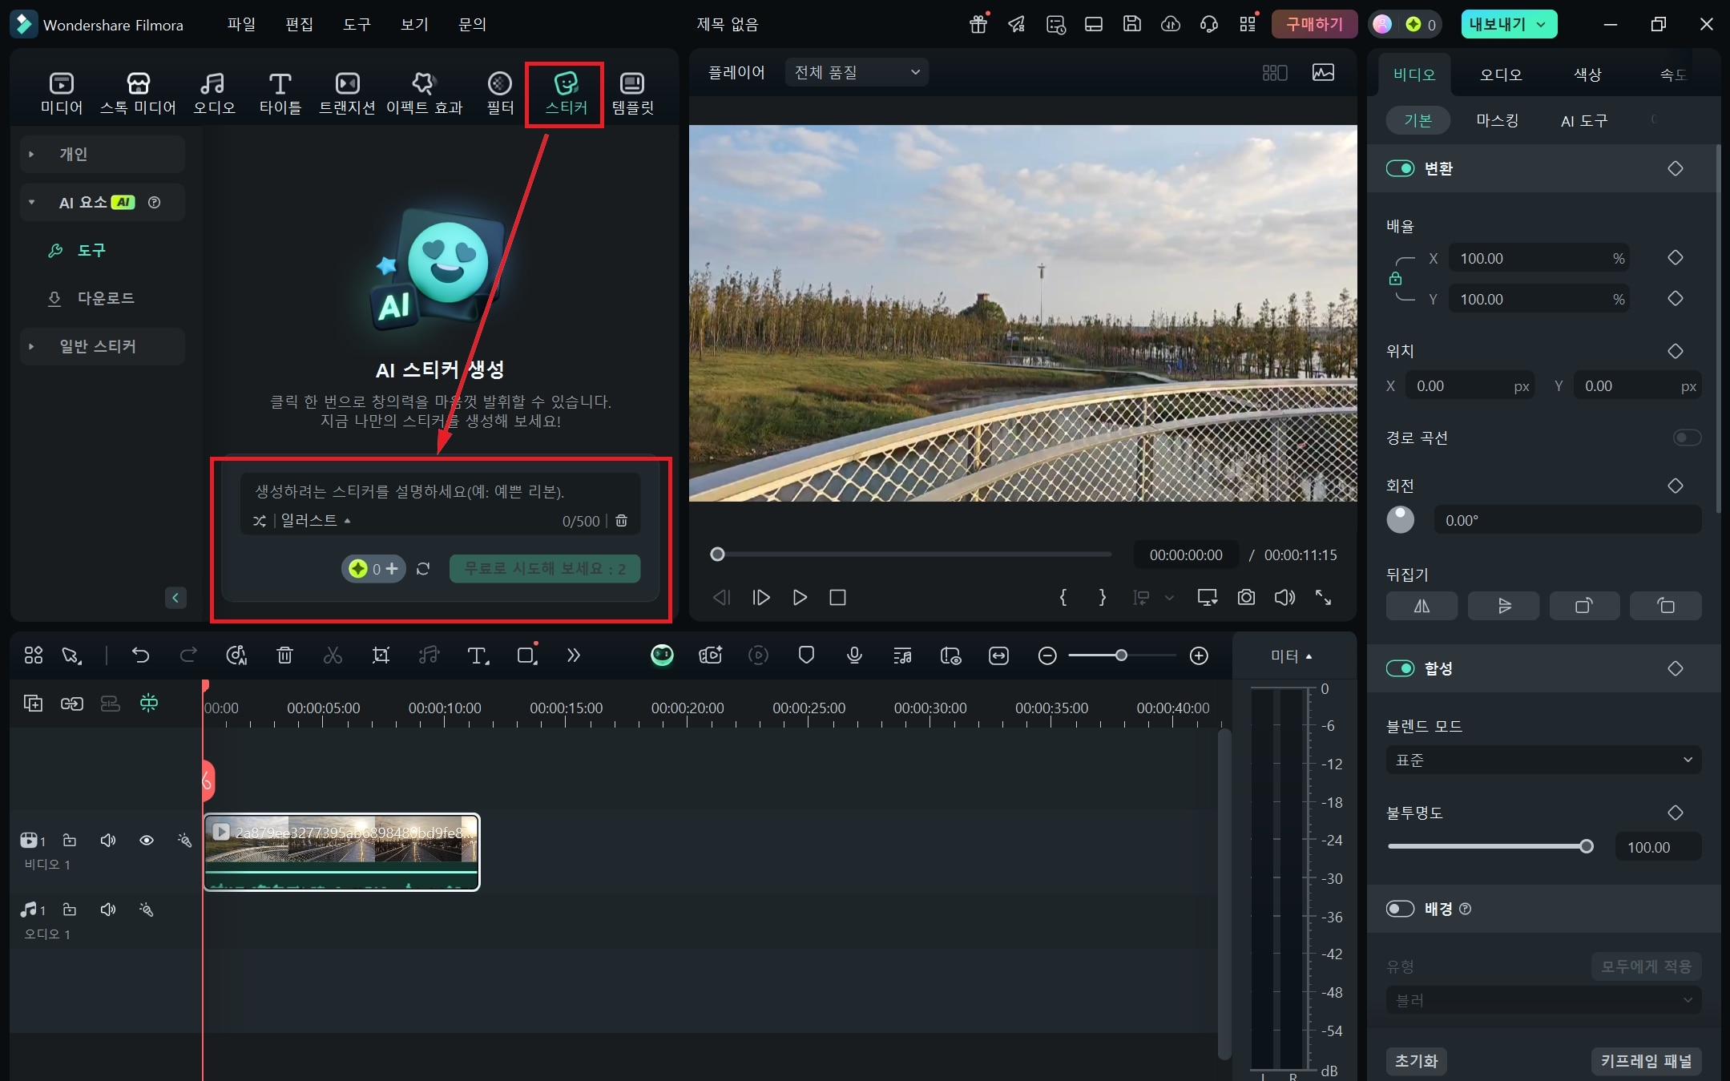Click the shuffle random prompt icon
The image size is (1730, 1081).
(x=260, y=521)
